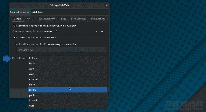Click the Connection name input field
The width and height of the screenshot is (206, 112).
tap(70, 12)
